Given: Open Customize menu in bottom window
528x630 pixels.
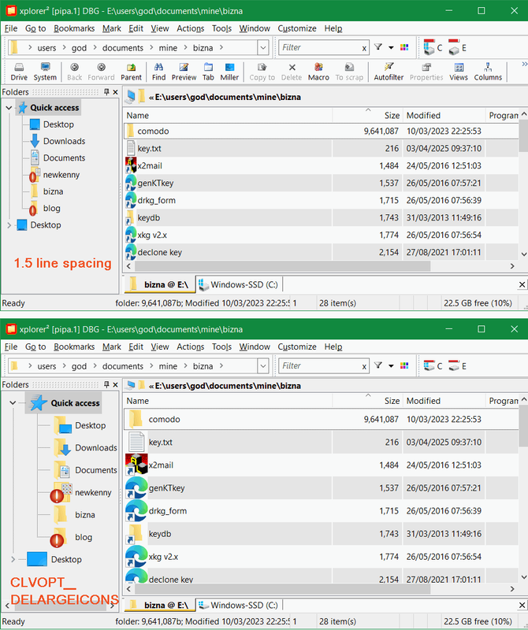Looking at the screenshot, I should coord(297,346).
